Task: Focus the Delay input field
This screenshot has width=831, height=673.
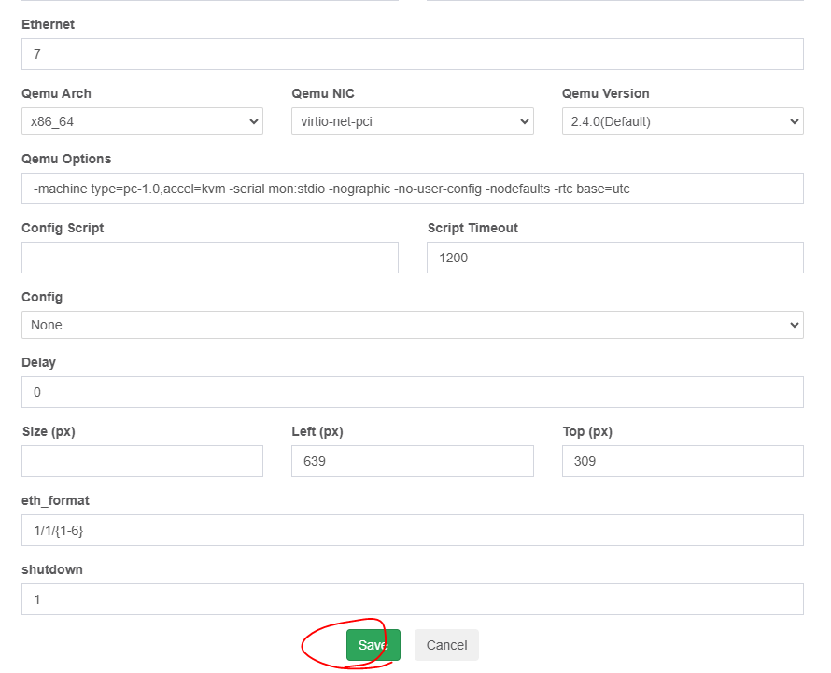Action: click(x=413, y=392)
